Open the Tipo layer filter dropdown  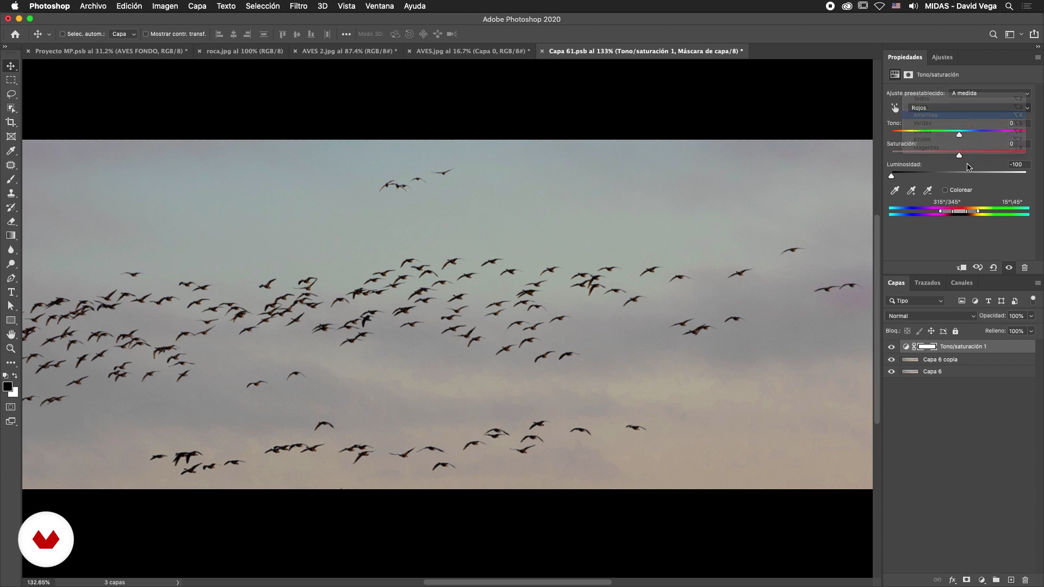point(916,301)
